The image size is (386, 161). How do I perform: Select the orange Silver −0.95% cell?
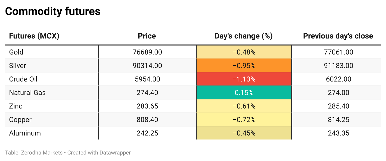(x=244, y=66)
